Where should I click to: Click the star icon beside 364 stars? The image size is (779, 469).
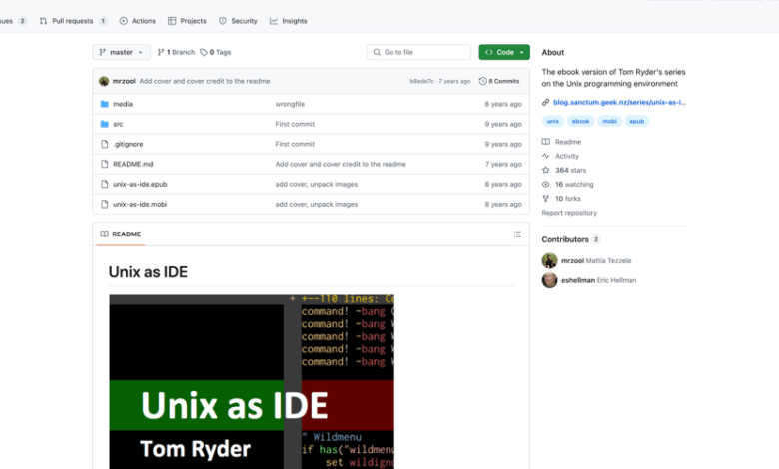pos(546,171)
